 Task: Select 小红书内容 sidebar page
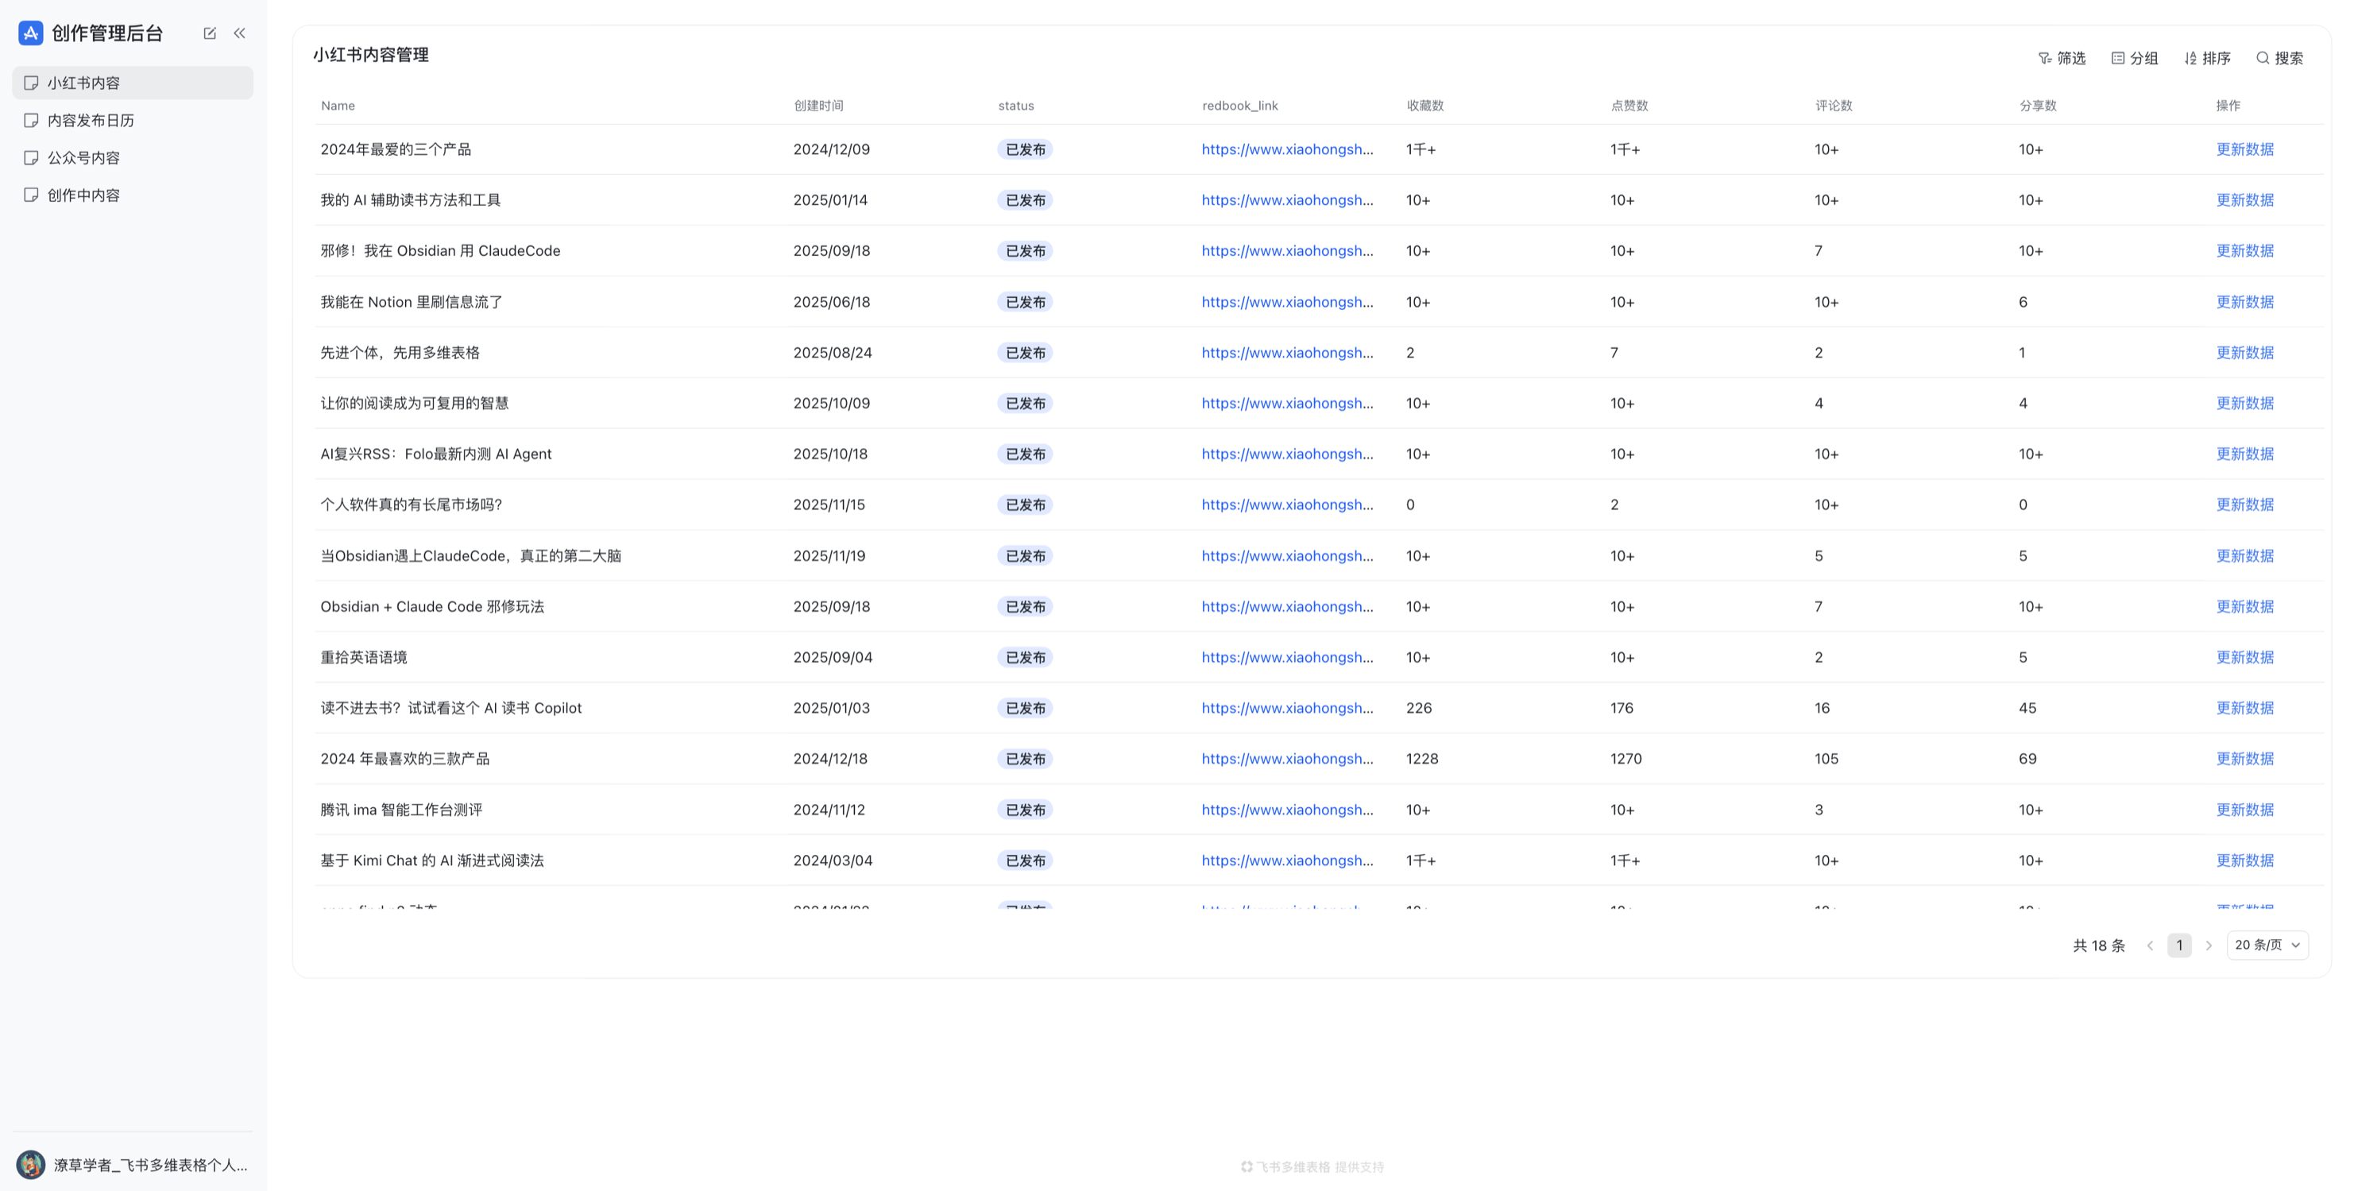pos(83,83)
